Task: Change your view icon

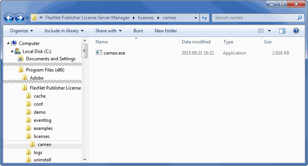Action: point(261,31)
